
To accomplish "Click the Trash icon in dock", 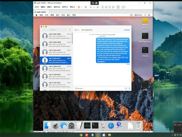I will click(x=138, y=125).
